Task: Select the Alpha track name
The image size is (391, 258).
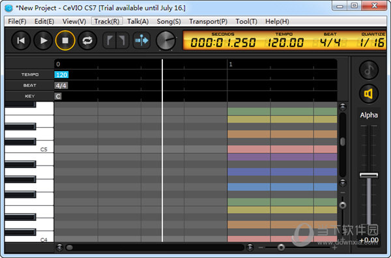Action: tap(369, 115)
